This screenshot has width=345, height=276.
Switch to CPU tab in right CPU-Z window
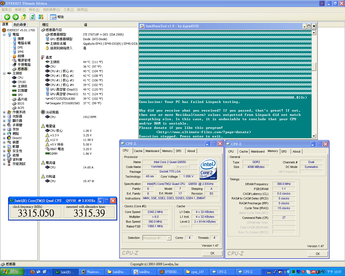coord(231,152)
